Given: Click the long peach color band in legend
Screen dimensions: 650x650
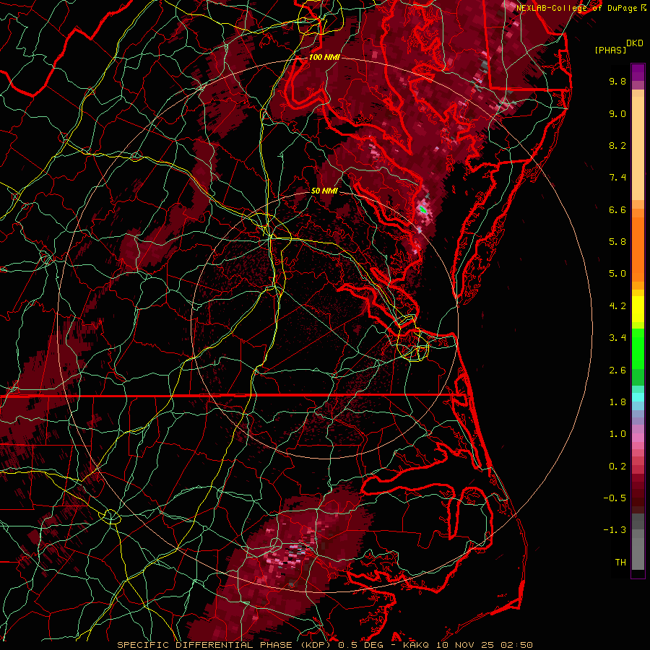Looking at the screenshot, I should [638, 148].
